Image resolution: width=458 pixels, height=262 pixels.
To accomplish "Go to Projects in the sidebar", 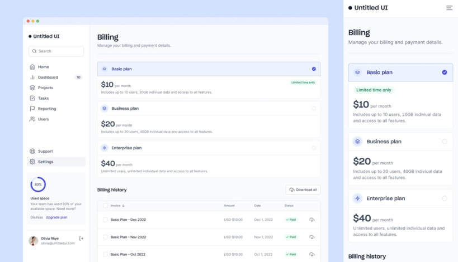I will 45,88.
